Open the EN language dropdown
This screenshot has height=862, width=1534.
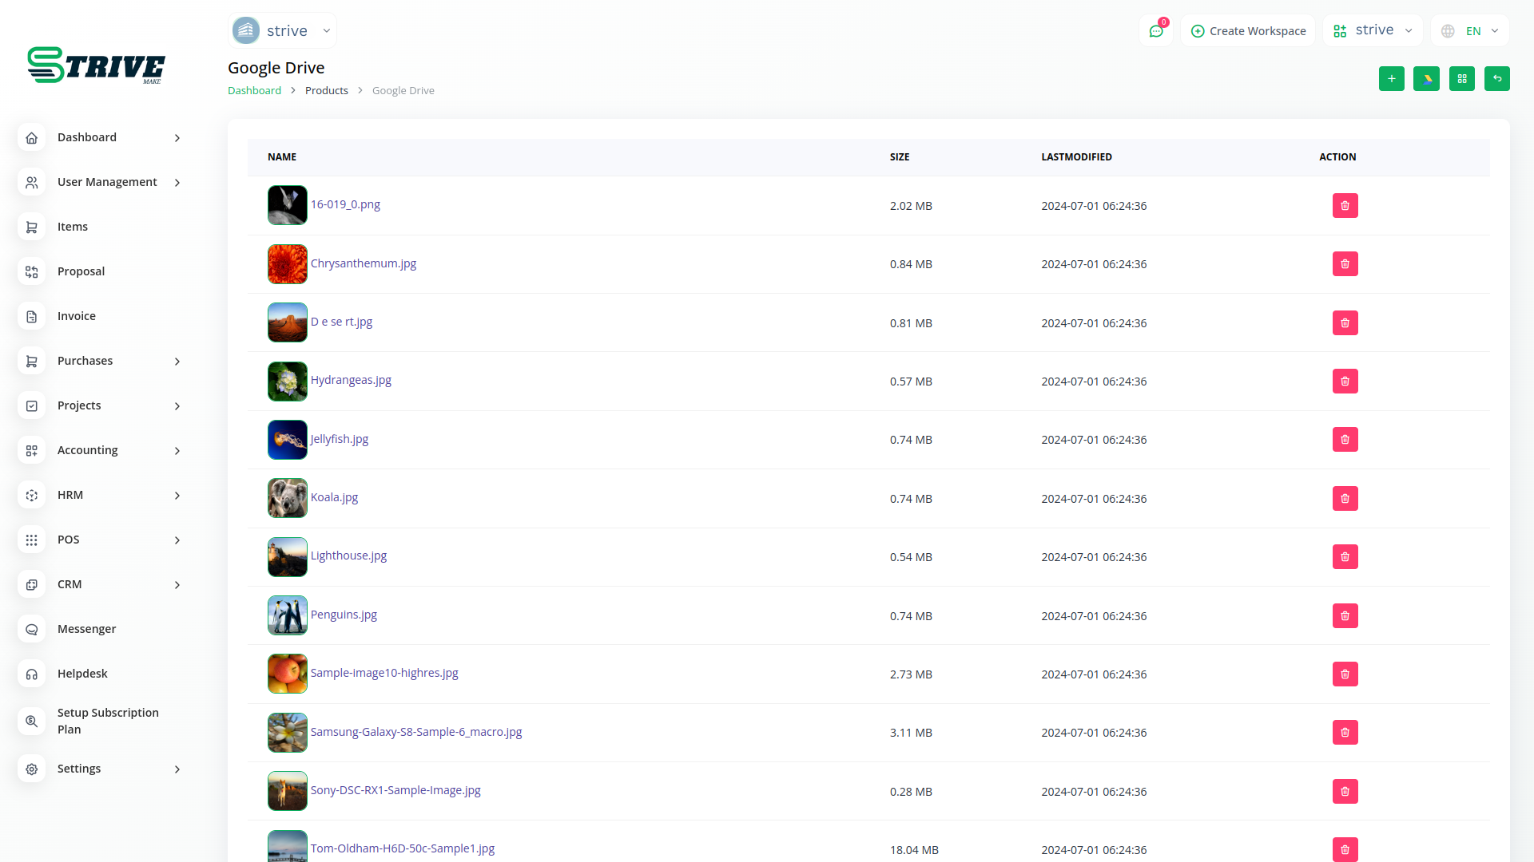(x=1470, y=31)
